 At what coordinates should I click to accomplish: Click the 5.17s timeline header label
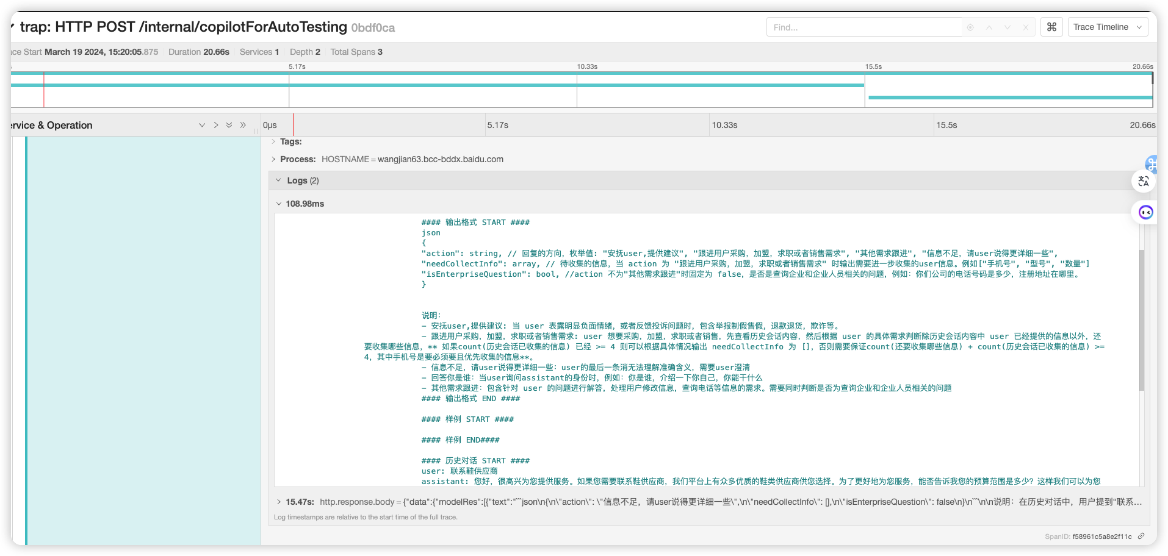tap(497, 125)
